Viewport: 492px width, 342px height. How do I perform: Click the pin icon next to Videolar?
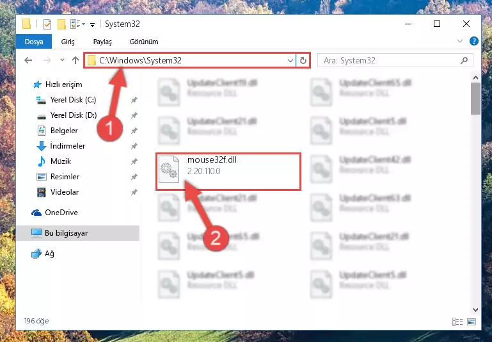[x=134, y=192]
